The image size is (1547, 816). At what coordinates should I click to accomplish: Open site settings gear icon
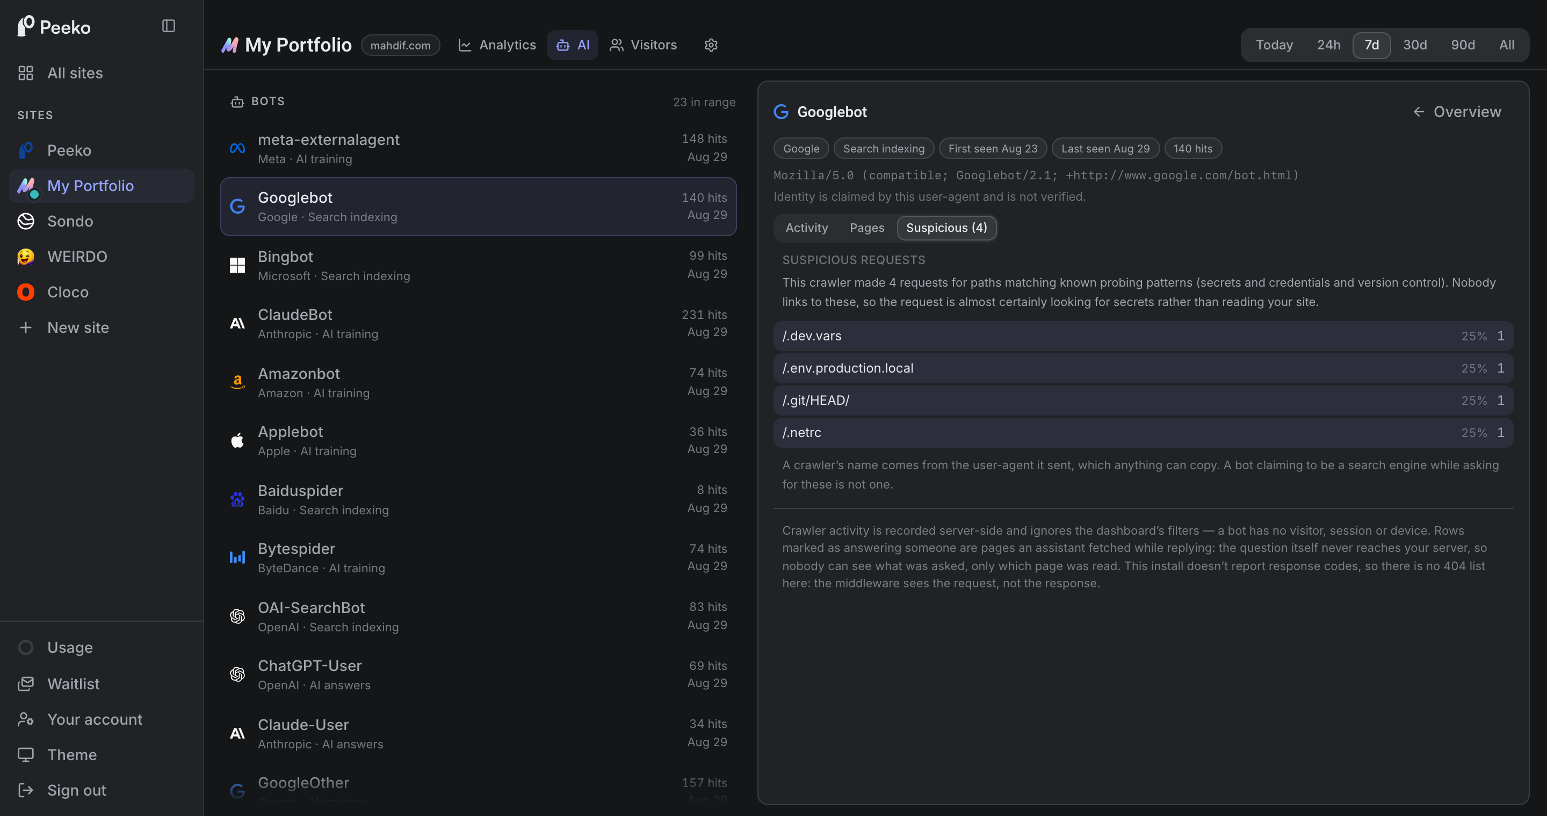711,45
